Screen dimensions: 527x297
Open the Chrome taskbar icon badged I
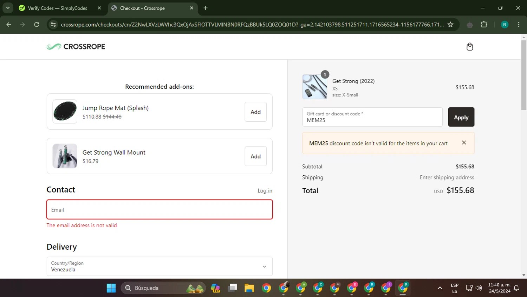click(x=386, y=288)
